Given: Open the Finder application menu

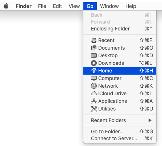Looking at the screenshot, I should 24,6.
